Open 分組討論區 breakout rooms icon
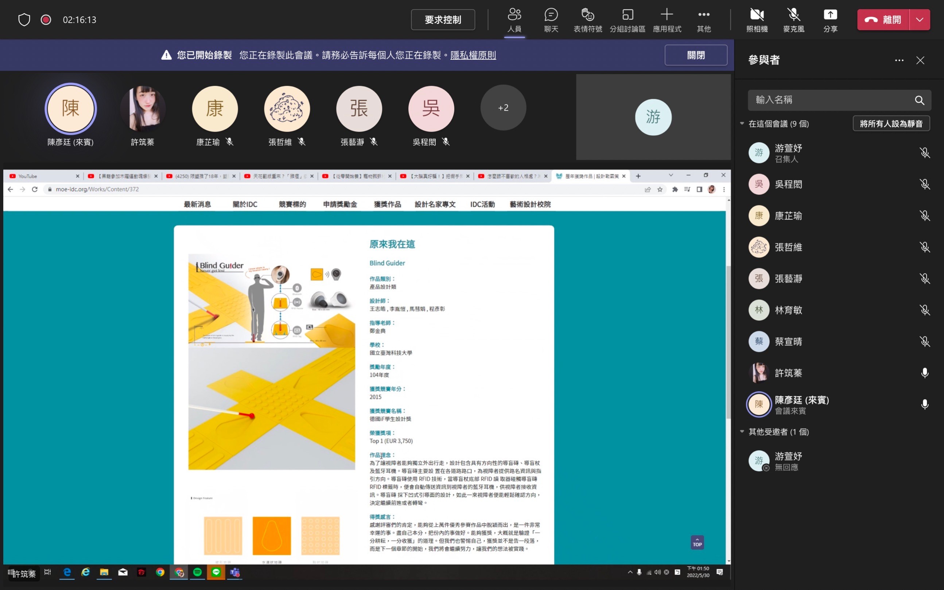Screen dimensions: 944x590 627,20
